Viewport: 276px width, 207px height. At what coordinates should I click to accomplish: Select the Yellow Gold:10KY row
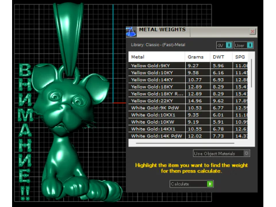[188, 72]
